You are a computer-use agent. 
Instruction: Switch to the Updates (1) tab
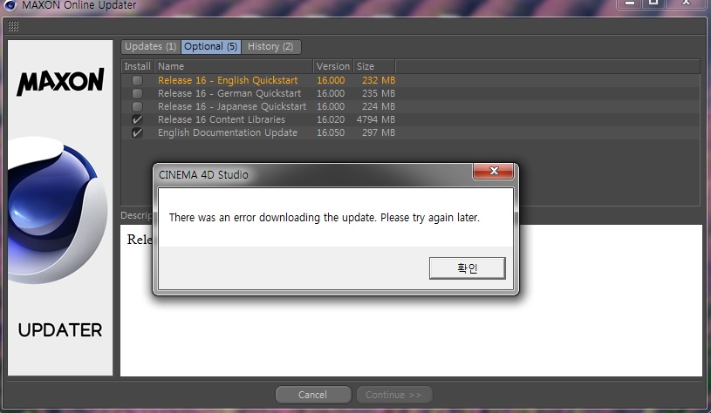coord(151,47)
